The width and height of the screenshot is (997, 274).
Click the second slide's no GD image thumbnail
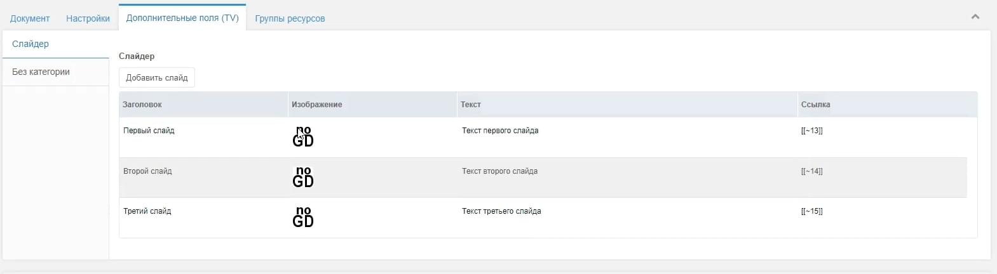[x=303, y=177]
